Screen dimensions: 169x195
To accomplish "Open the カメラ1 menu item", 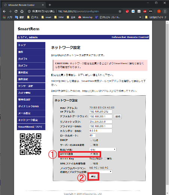I will pos(31,59).
